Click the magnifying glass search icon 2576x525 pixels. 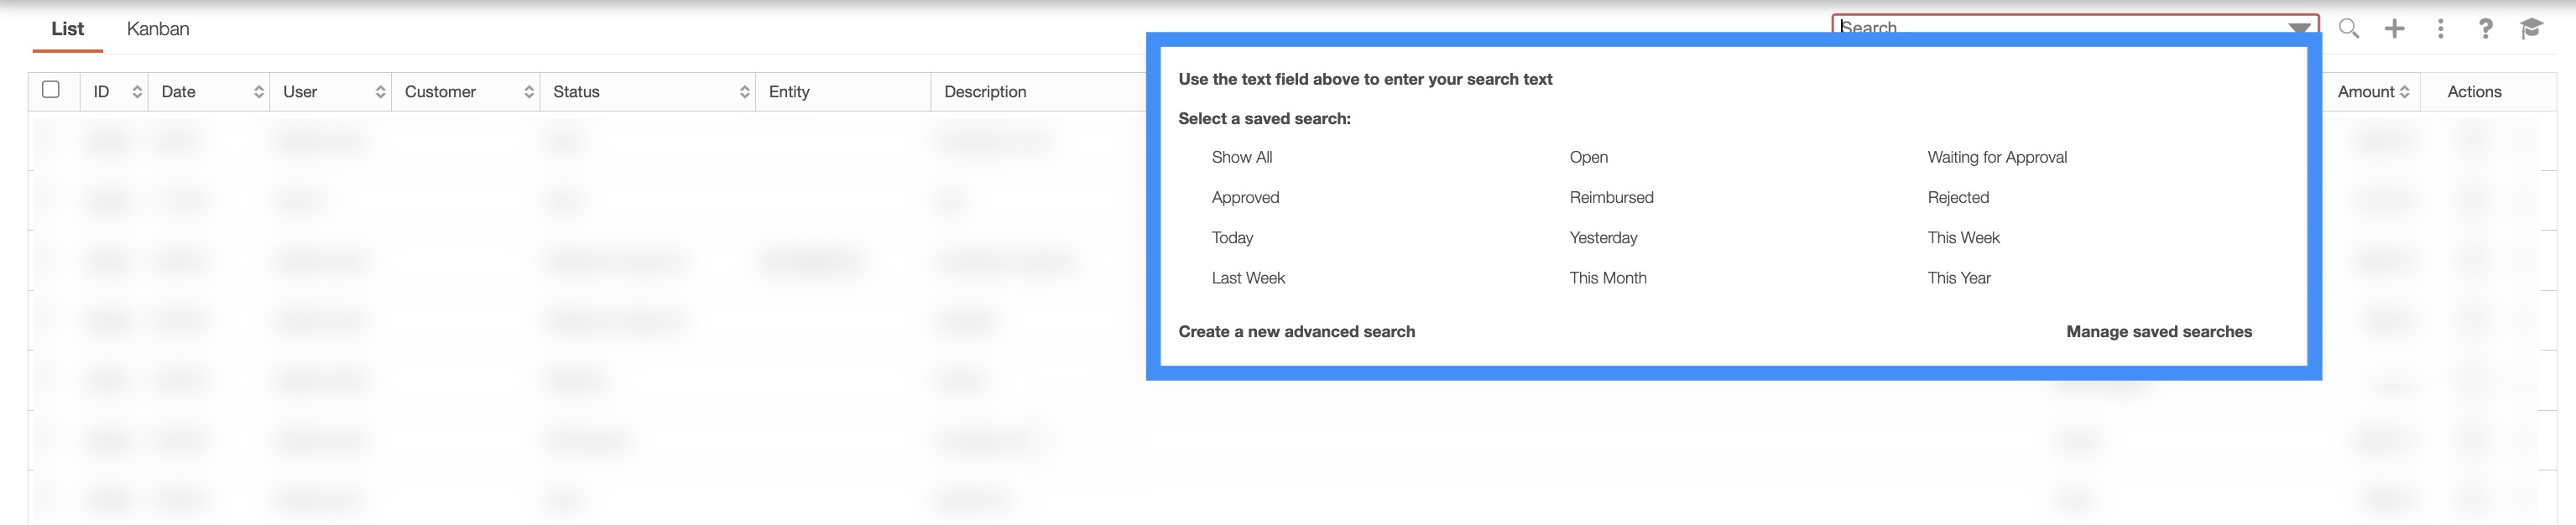point(2348,29)
